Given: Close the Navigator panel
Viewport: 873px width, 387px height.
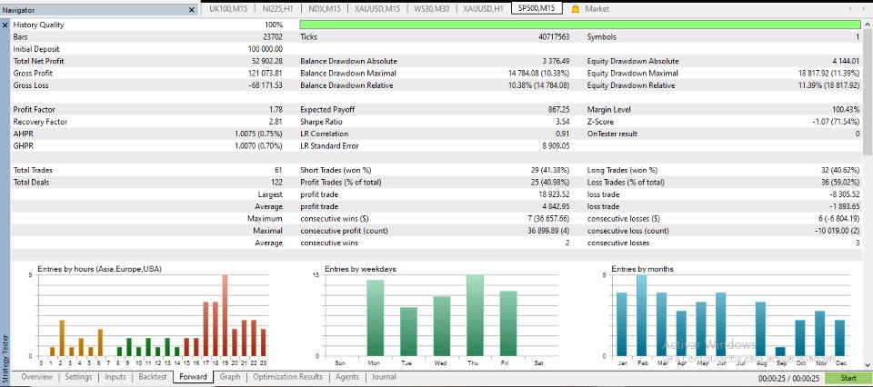Looking at the screenshot, I should click(x=192, y=10).
